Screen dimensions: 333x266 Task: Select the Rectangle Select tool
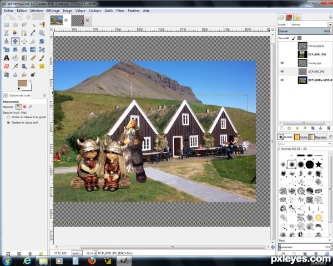coord(7,24)
